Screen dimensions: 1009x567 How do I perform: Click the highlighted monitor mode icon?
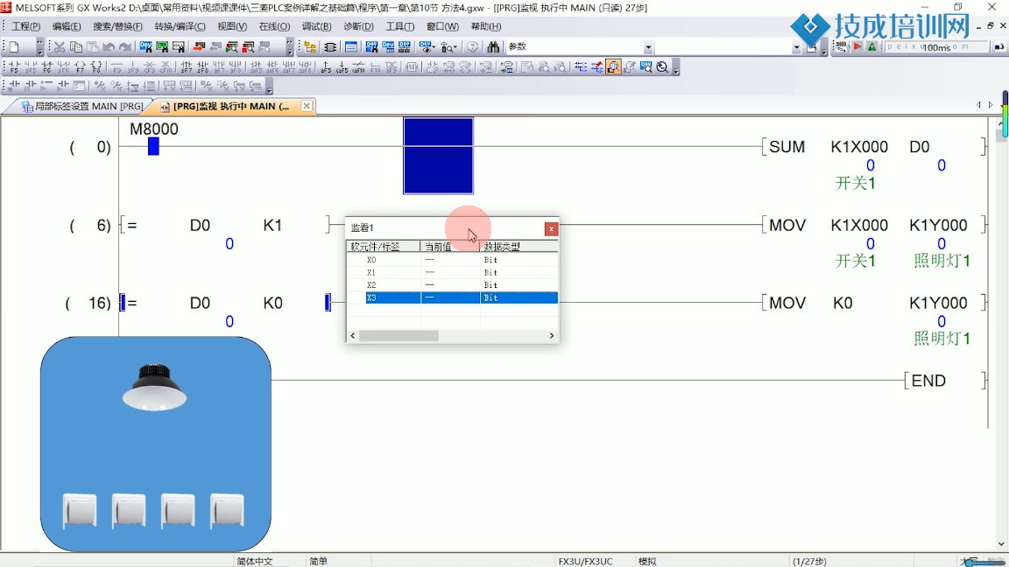[x=613, y=67]
